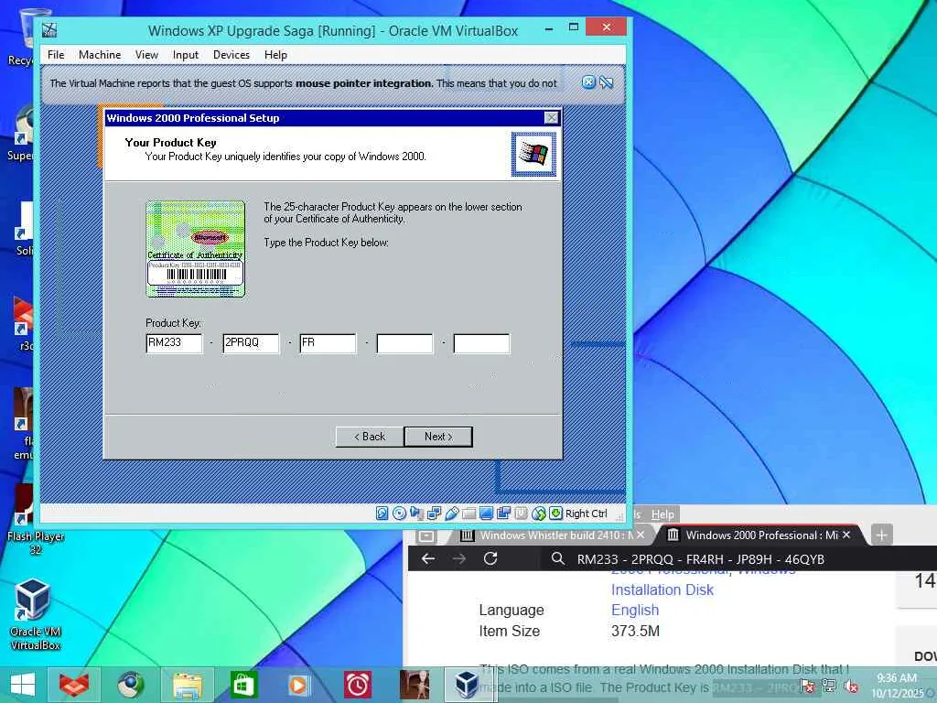The image size is (937, 703).
Task: Click the greyed CPU/processor indicator in VirtualBox status bar
Action: (521, 513)
